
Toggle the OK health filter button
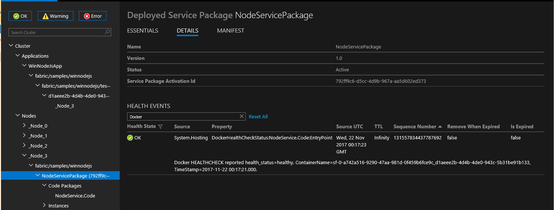point(20,16)
